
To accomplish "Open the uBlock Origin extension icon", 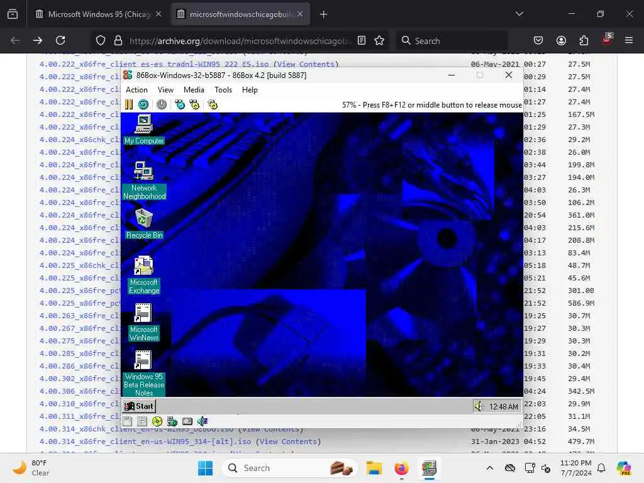I will pos(607,40).
